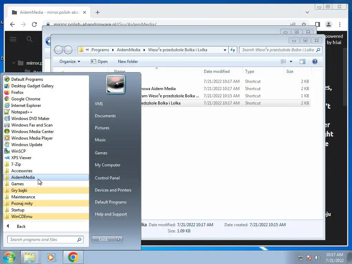352x264 pixels.
Task: Open the shutdown options arrow next to Lock
Action: click(x=119, y=240)
